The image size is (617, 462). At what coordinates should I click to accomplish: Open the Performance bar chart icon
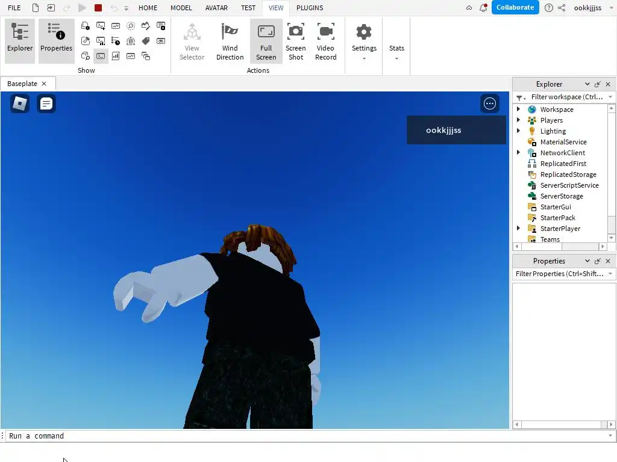coord(116,56)
